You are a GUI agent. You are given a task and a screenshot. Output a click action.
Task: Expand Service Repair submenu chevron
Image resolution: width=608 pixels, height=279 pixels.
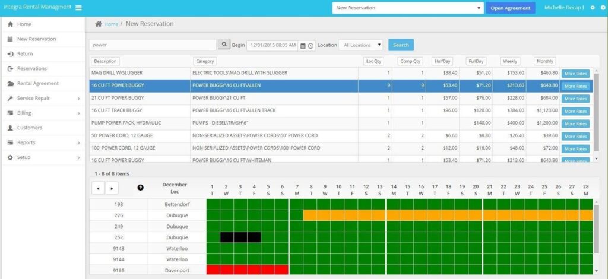click(78, 99)
